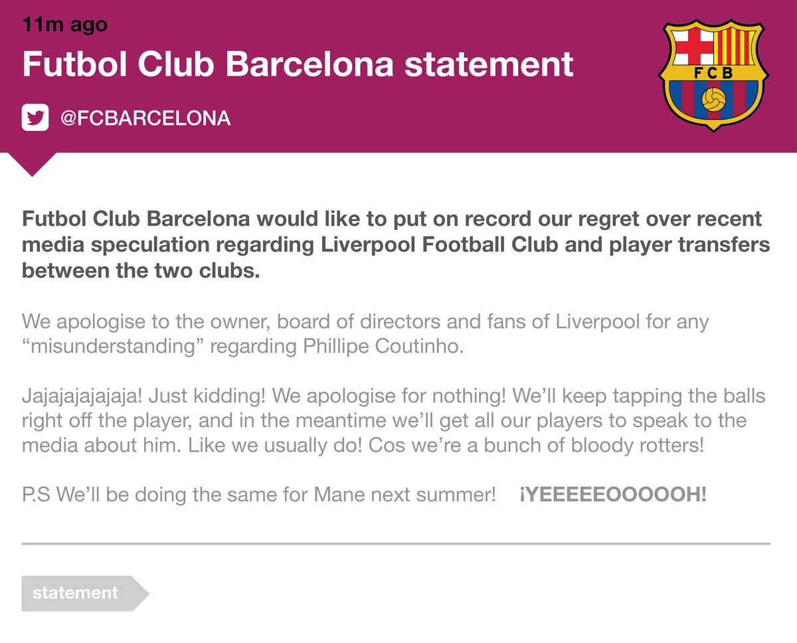
Task: Click the football in the crest
Action: pyautogui.click(x=713, y=100)
